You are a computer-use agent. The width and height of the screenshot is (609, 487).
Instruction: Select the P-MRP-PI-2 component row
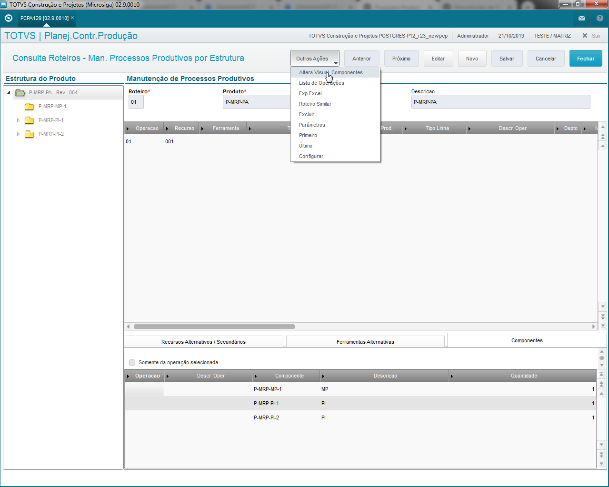(360, 417)
